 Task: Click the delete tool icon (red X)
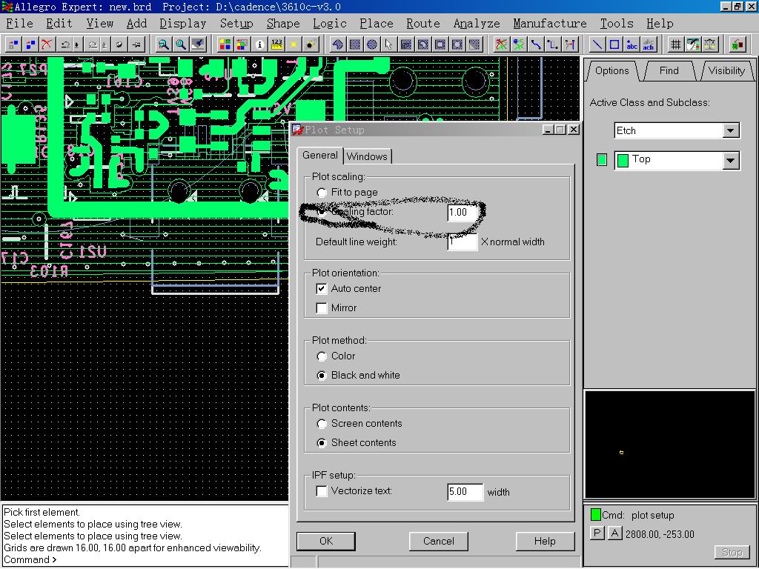47,44
